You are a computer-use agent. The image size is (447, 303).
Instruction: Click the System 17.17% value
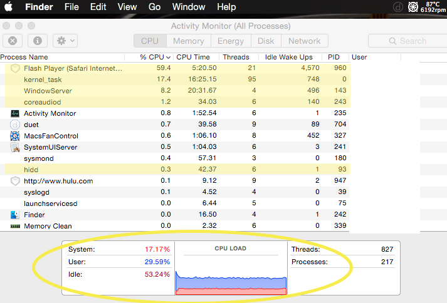tap(157, 249)
